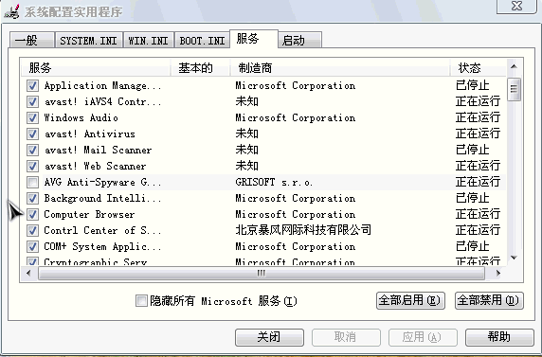
Task: Open the BOOT.INI tab
Action: click(x=202, y=41)
